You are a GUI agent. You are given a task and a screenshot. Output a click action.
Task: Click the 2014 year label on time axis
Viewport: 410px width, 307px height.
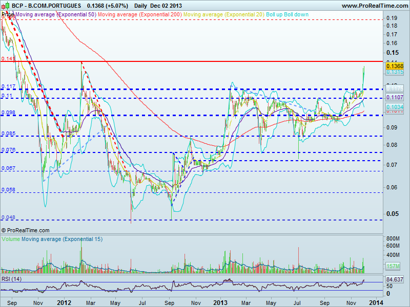point(376,303)
